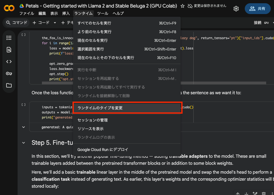Collapse the Step 5 section

[x=24, y=143]
